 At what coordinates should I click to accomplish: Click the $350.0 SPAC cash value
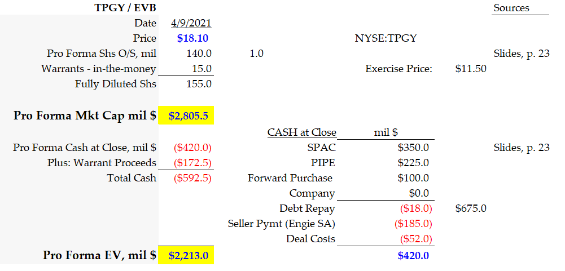point(413,148)
